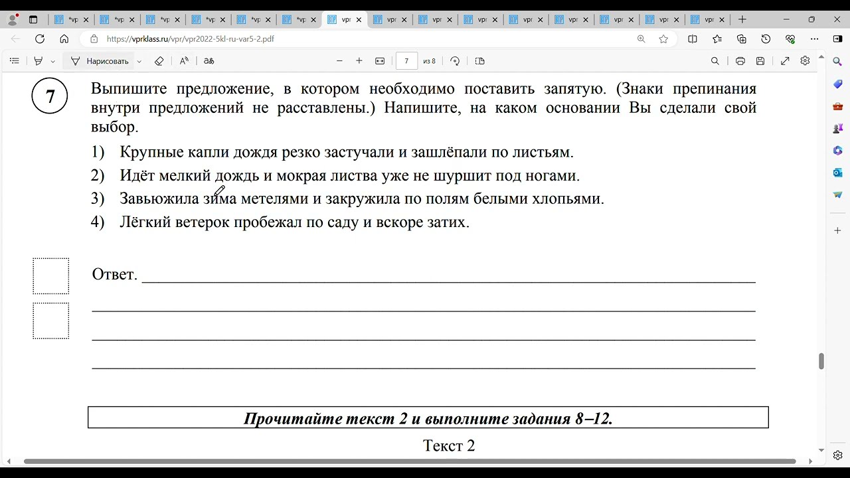Open split screen view
Screen dimensions: 850x478
693,39
